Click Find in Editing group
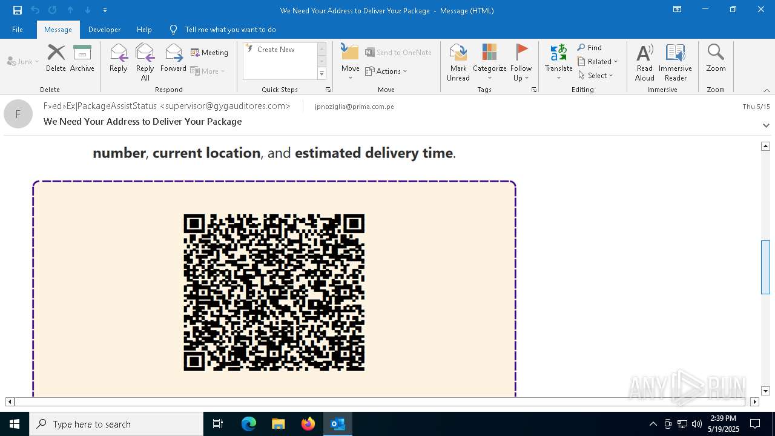This screenshot has width=775, height=436. coord(590,48)
